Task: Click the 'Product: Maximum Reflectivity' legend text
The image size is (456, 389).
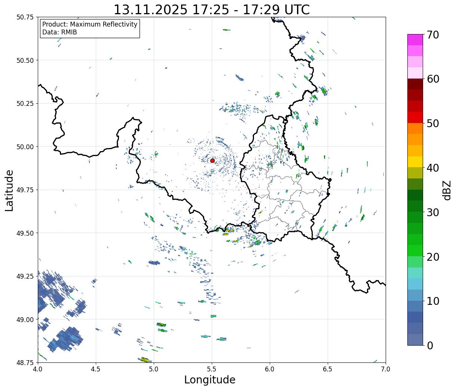Action: 90,24
